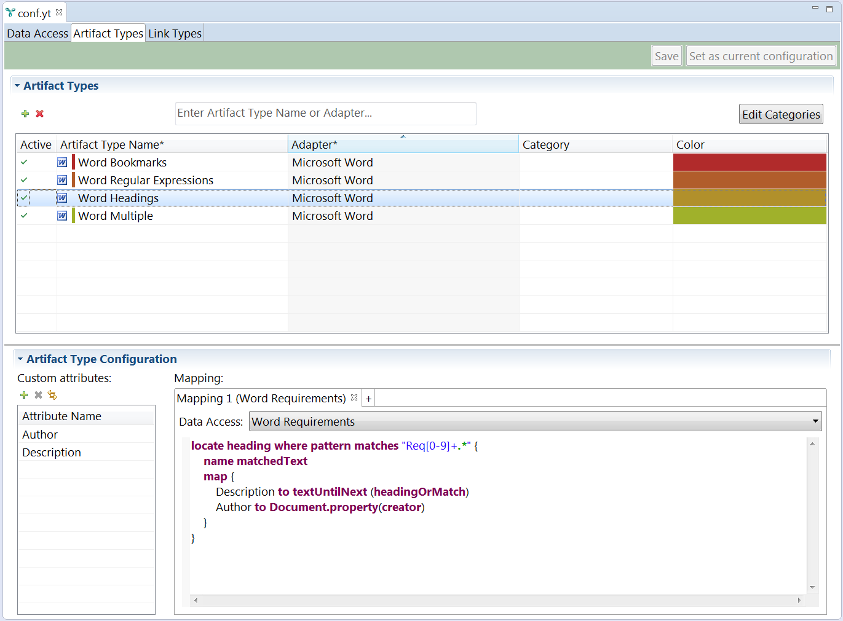Click the mapping editor scrollbar up arrow
This screenshot has height=621, width=843.
click(x=812, y=443)
